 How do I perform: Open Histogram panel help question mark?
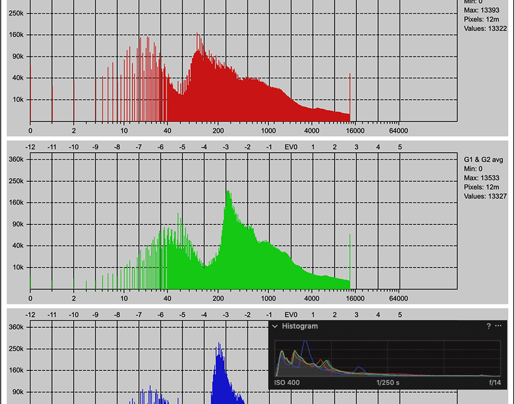(x=489, y=326)
